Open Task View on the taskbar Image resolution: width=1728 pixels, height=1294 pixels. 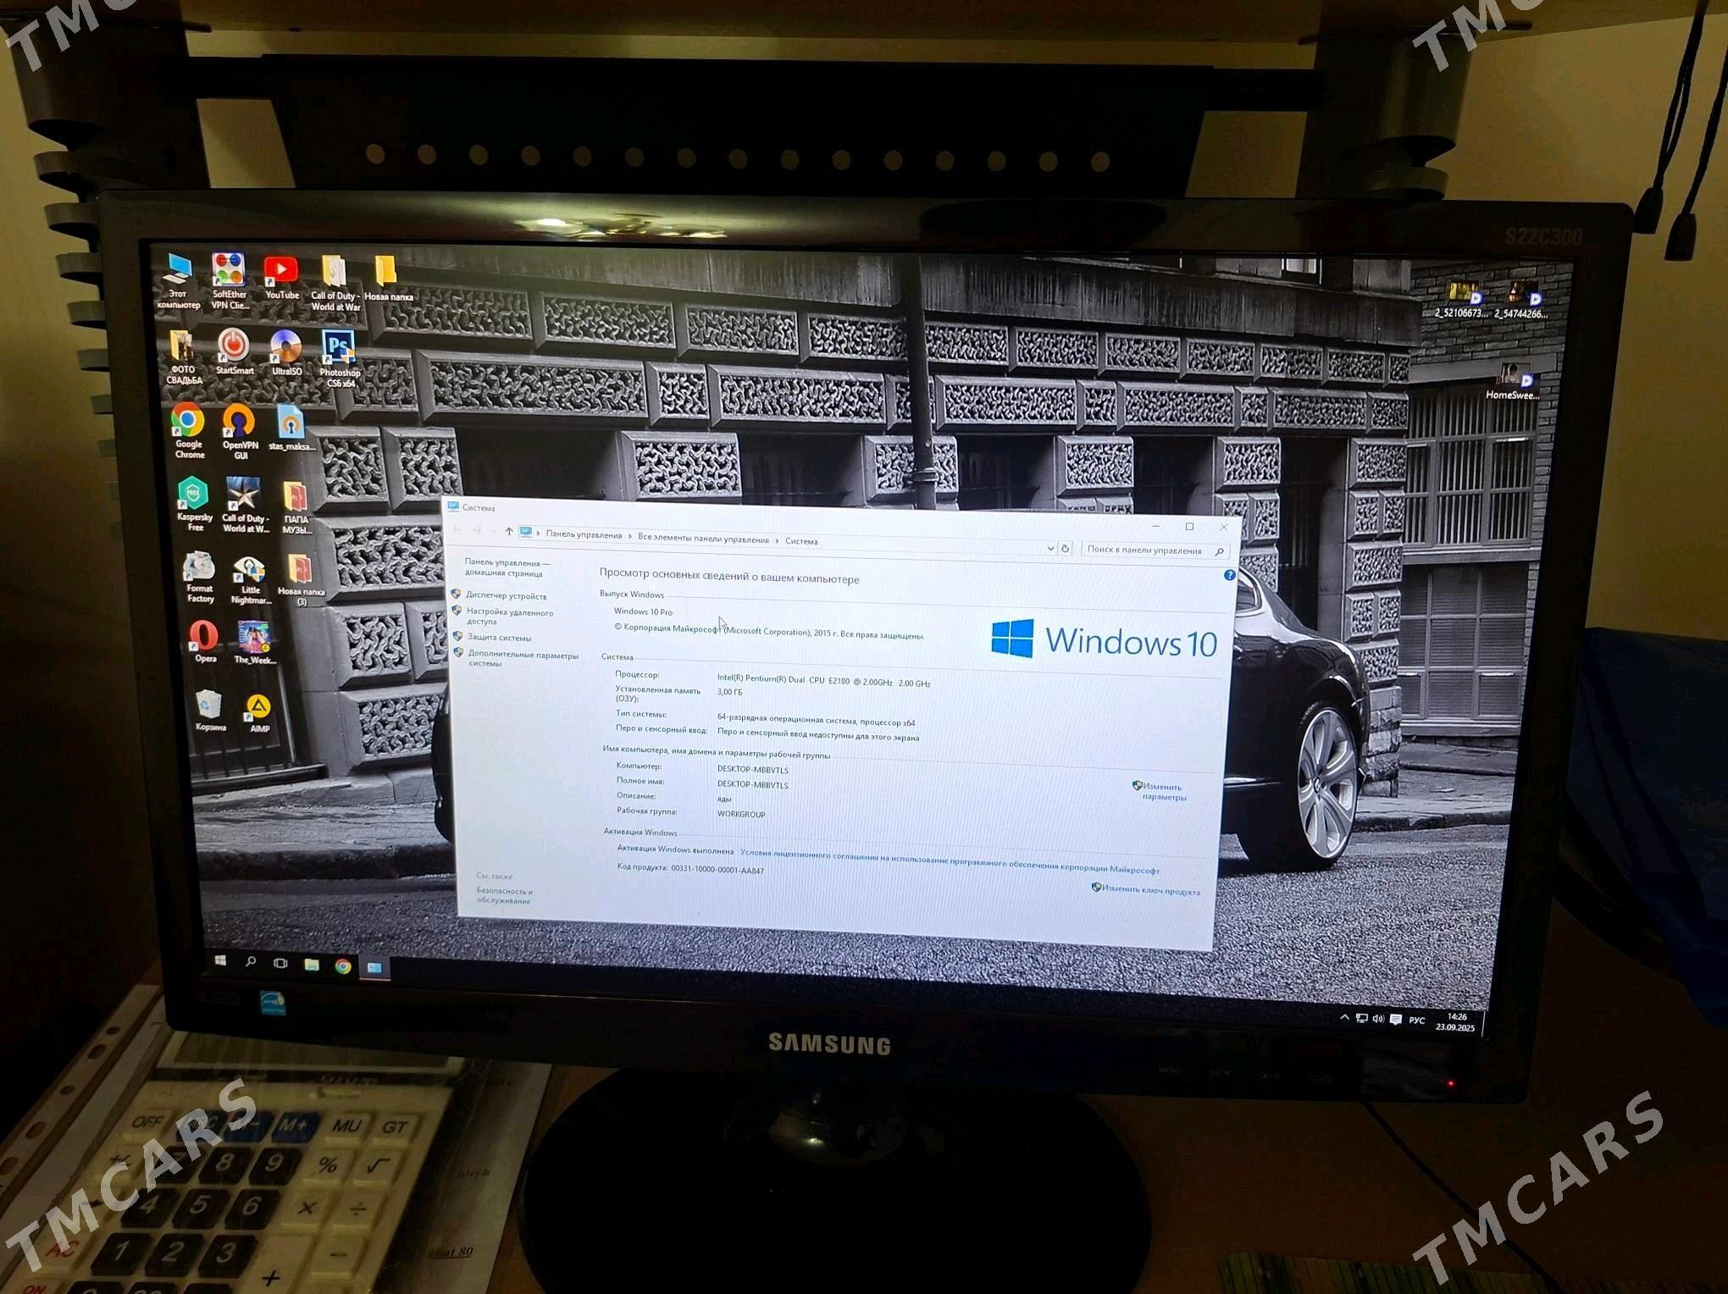click(280, 963)
